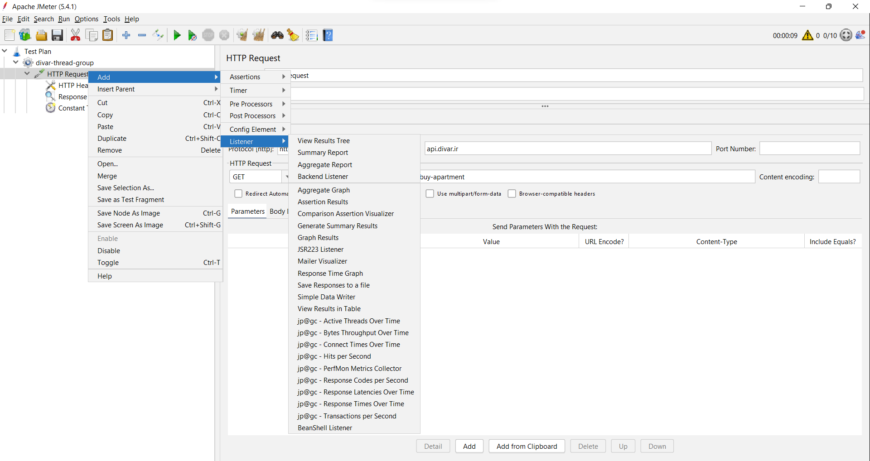Expand the Config Element submenu
Image resolution: width=870 pixels, height=461 pixels.
click(255, 130)
